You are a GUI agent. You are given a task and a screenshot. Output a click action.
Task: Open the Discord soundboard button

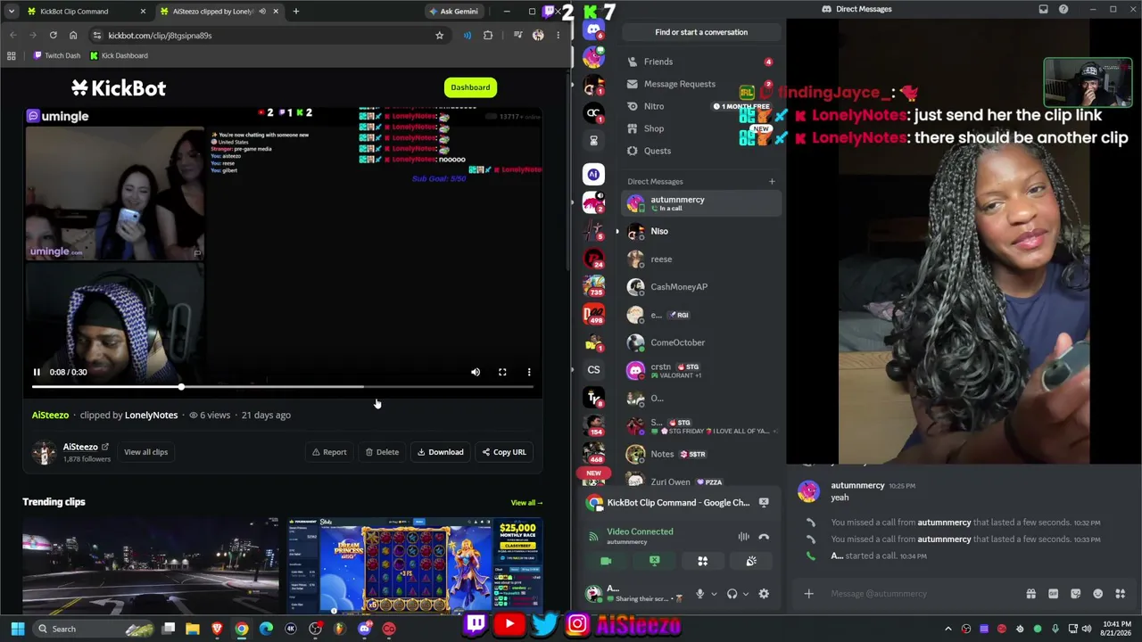pyautogui.click(x=751, y=561)
